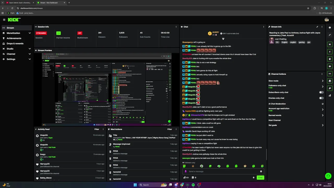Toggle Subscribers-only chat switch
Screen dimensions: 334x188
(321, 92)
